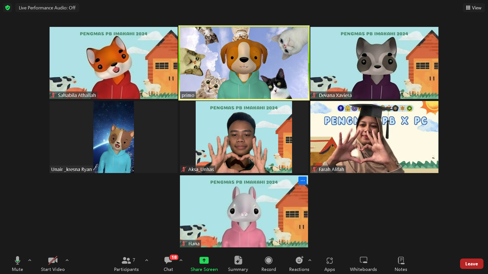Viewport: 488px width, 274px height.
Task: Open Whiteboards
Action: coord(363,263)
